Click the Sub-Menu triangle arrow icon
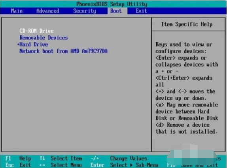Screen dimensions: 227x168 (x=131, y=165)
